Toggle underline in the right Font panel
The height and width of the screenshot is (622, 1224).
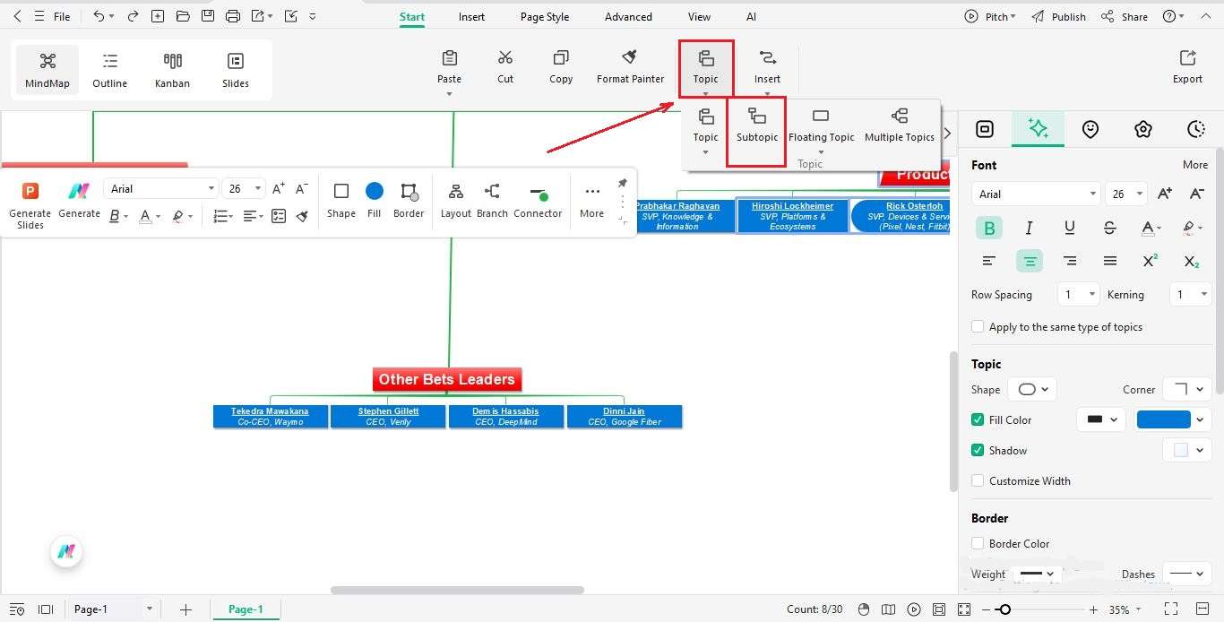[x=1069, y=229]
